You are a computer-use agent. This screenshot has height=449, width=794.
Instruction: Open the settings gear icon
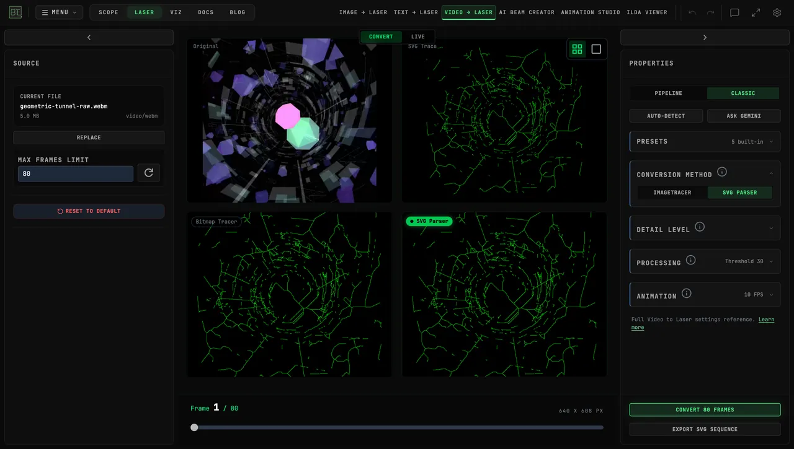(x=777, y=12)
